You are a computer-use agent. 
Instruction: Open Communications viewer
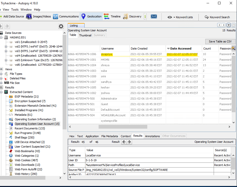(x=66, y=16)
